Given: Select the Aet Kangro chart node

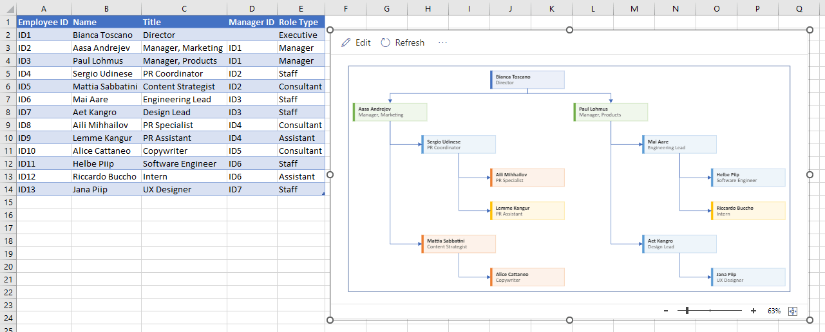Looking at the screenshot, I should pyautogui.click(x=679, y=244).
